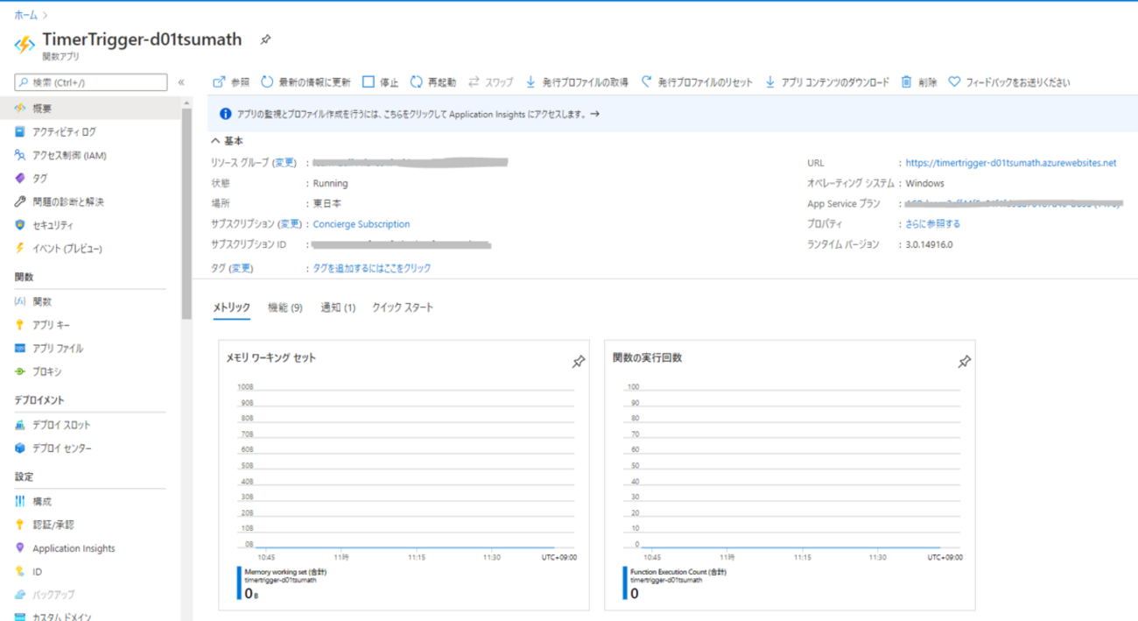Click the 発行プロファイルのリセット reset icon

click(647, 82)
